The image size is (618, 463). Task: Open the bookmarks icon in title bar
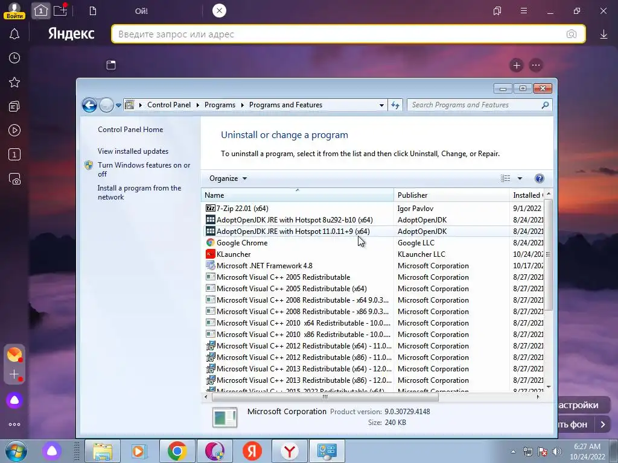(497, 11)
